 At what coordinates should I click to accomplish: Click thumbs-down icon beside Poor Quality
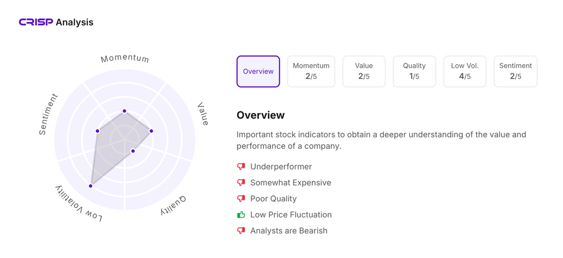241,198
